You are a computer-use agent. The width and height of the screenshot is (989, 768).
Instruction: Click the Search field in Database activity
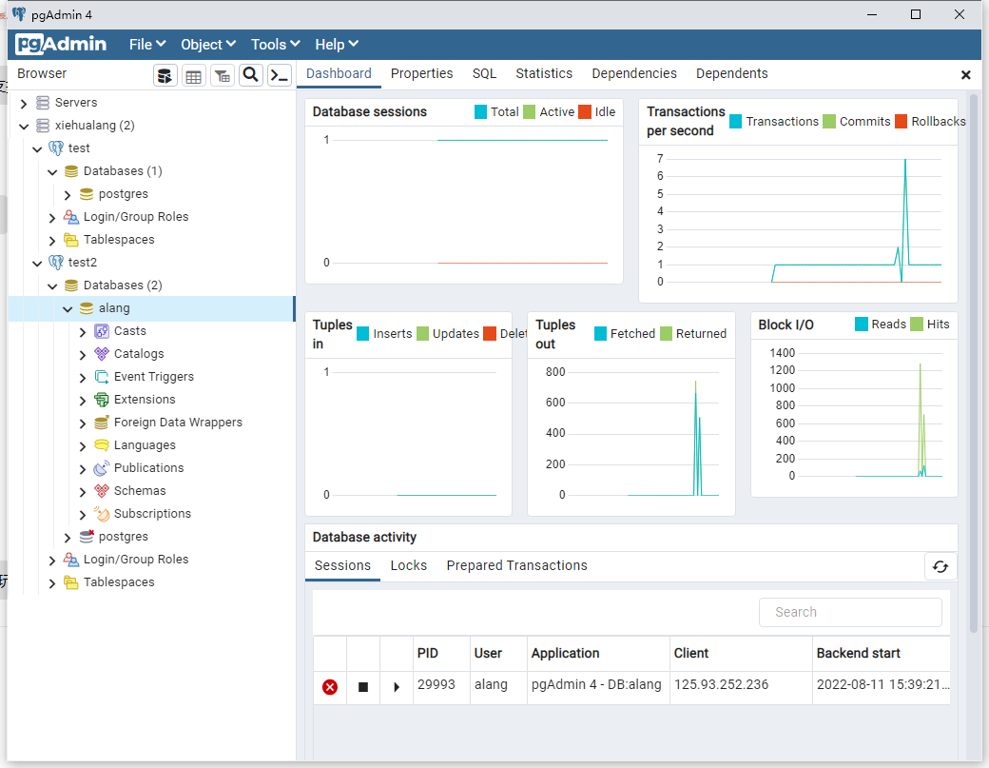click(x=850, y=612)
